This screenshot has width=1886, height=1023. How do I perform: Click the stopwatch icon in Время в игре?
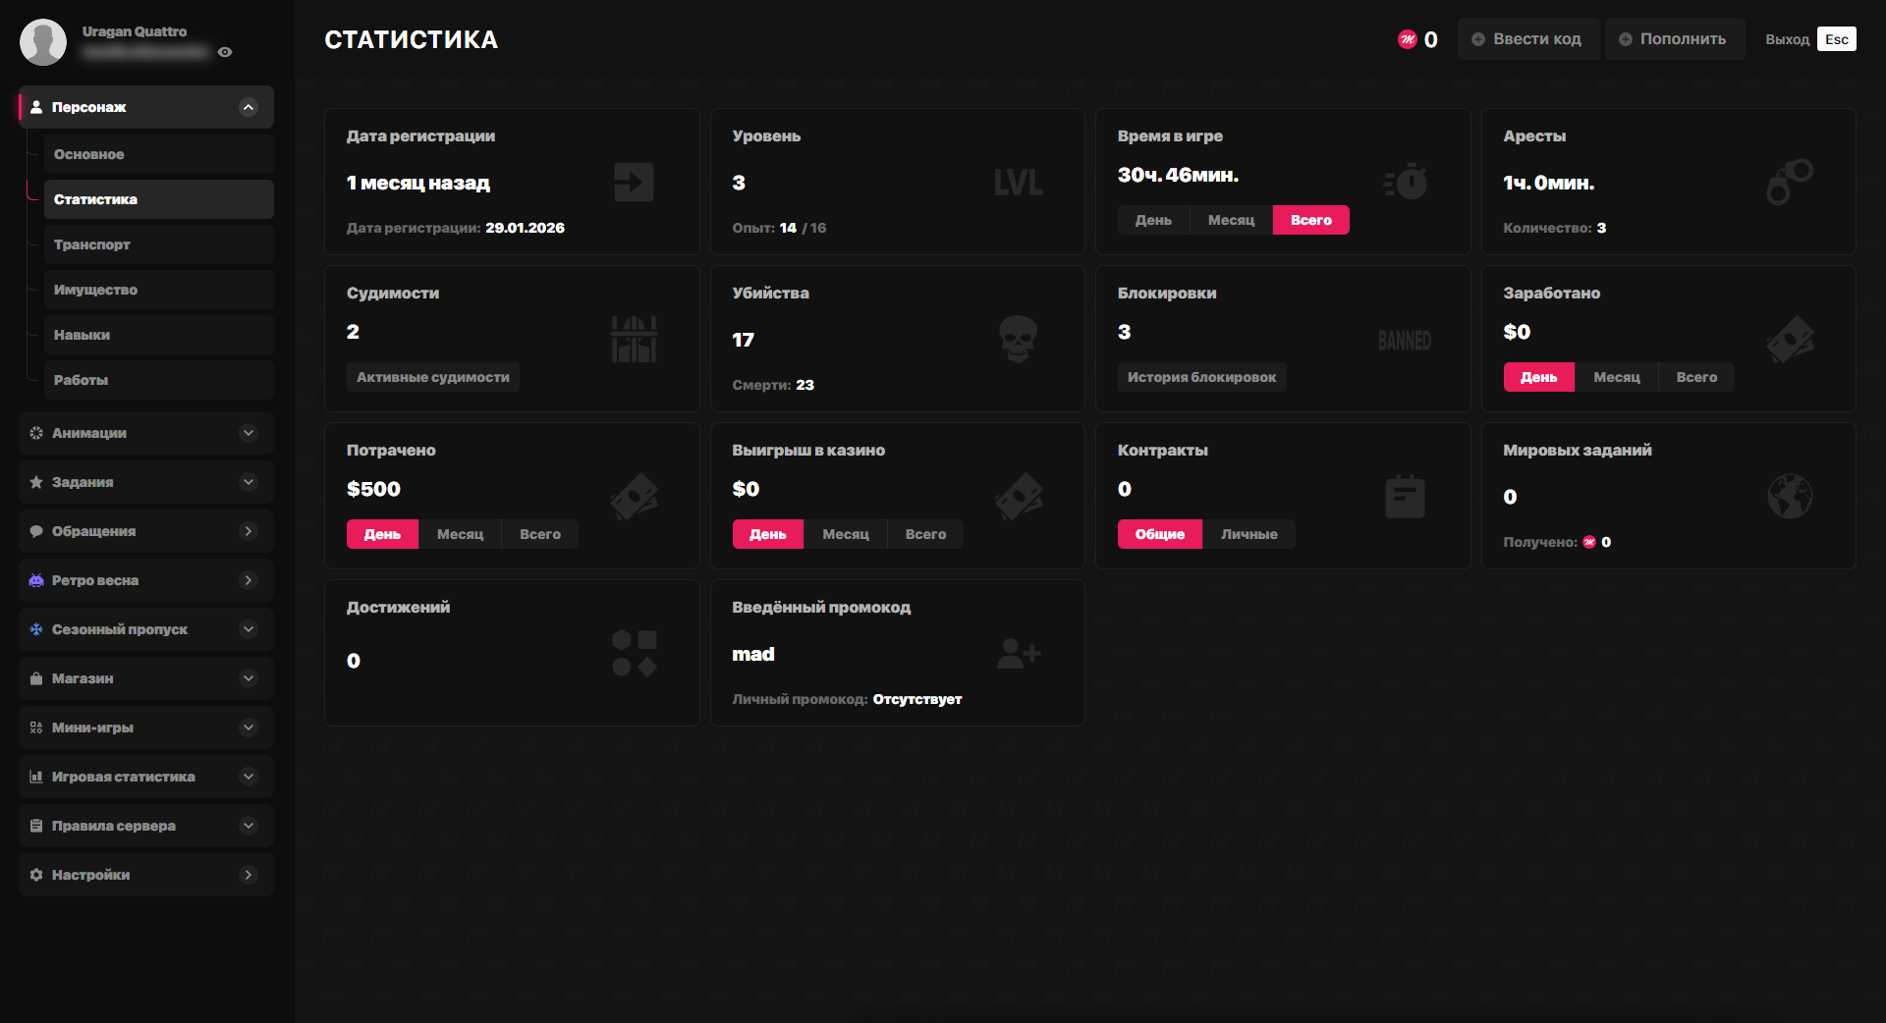coord(1406,182)
